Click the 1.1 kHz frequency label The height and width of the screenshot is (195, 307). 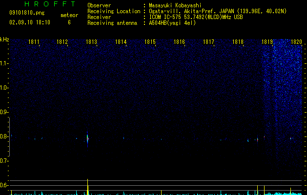(4, 63)
